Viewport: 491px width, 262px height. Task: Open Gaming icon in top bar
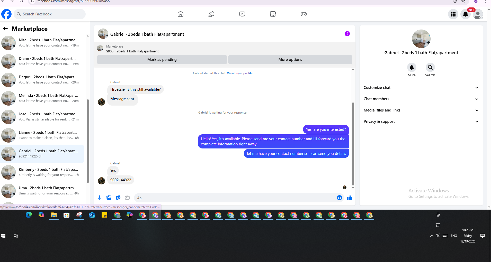click(304, 14)
